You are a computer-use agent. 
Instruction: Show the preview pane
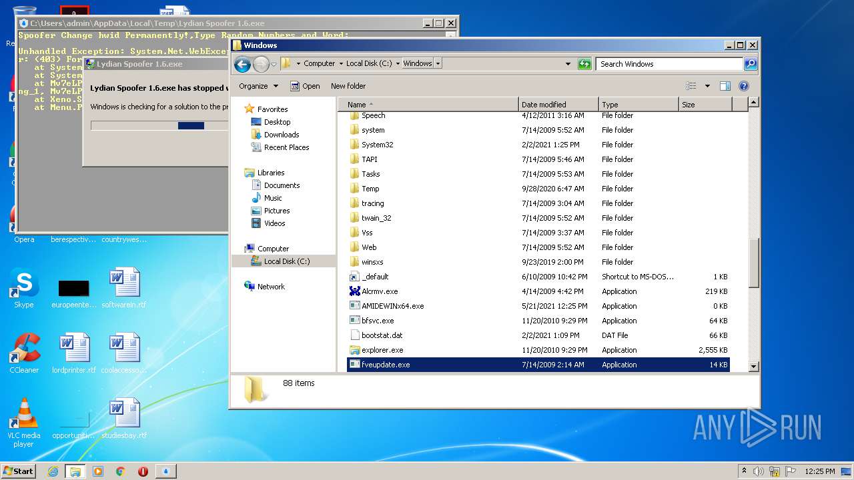click(725, 86)
